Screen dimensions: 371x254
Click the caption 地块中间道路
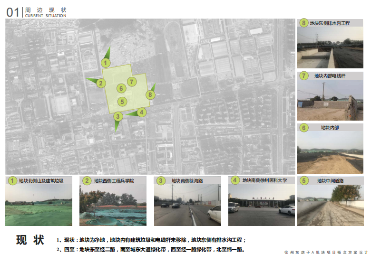330,181
